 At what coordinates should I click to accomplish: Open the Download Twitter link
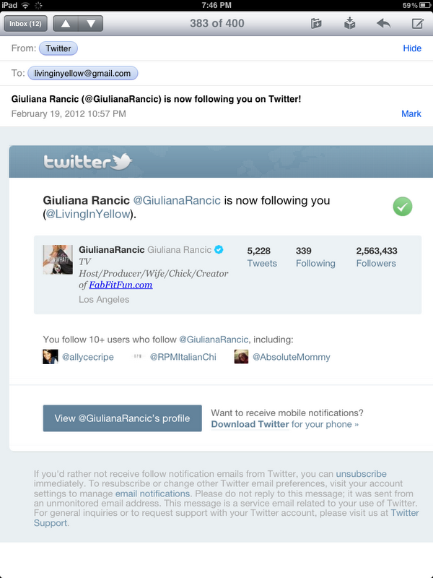pos(250,424)
